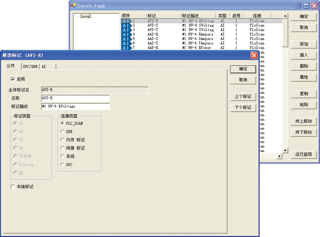The width and height of the screenshot is (320, 237).
Task: Click the 下个标记 button
Action: point(243,107)
